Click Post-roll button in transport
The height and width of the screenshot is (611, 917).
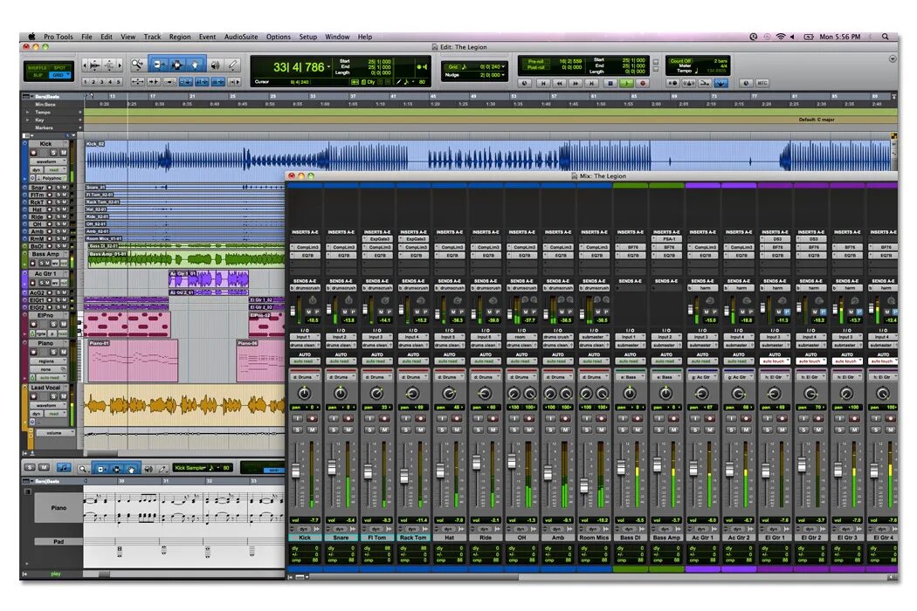pyautogui.click(x=535, y=67)
